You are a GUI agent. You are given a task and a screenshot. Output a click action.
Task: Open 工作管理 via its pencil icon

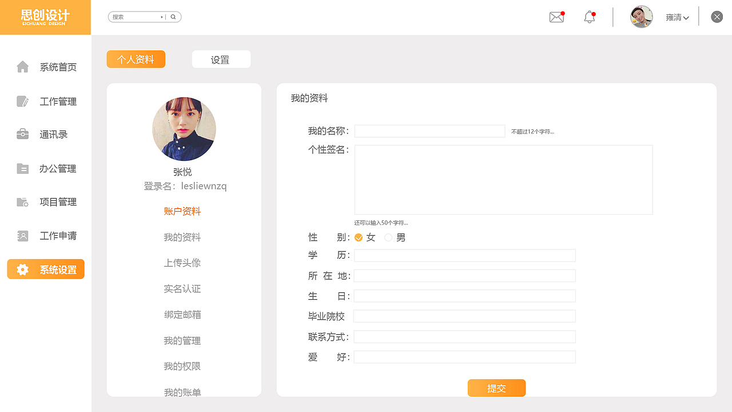pyautogui.click(x=22, y=101)
